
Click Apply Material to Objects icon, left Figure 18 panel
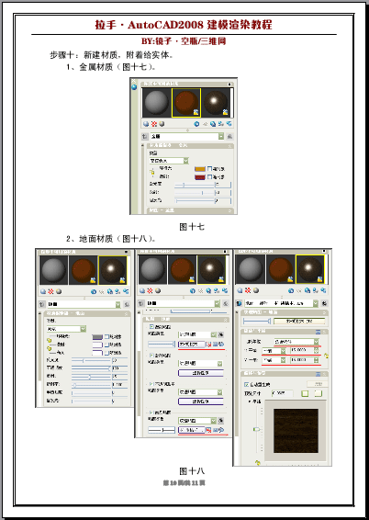coord(117,291)
